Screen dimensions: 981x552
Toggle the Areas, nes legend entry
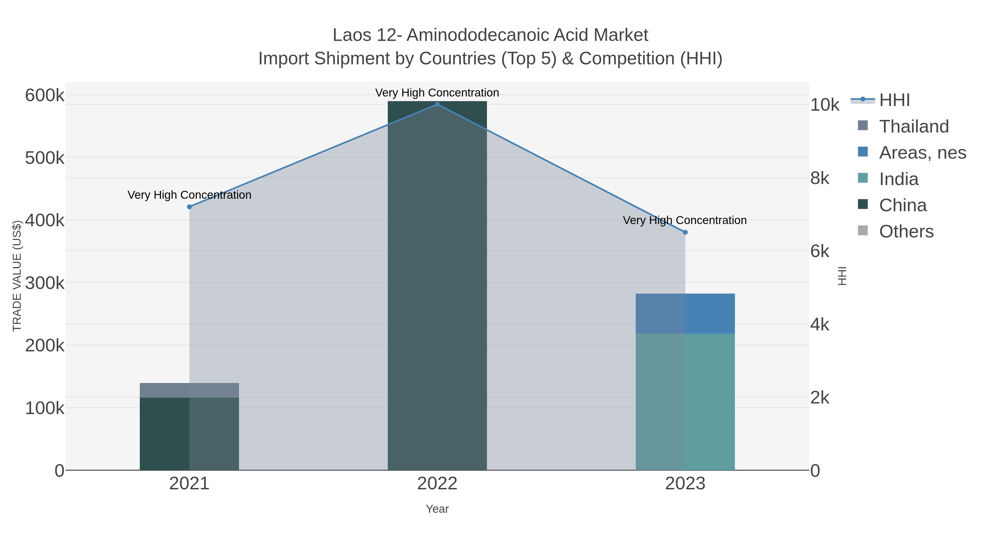[x=912, y=152]
